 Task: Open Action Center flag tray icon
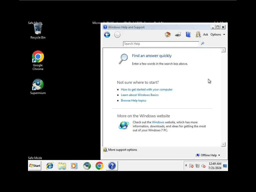(x=191, y=166)
